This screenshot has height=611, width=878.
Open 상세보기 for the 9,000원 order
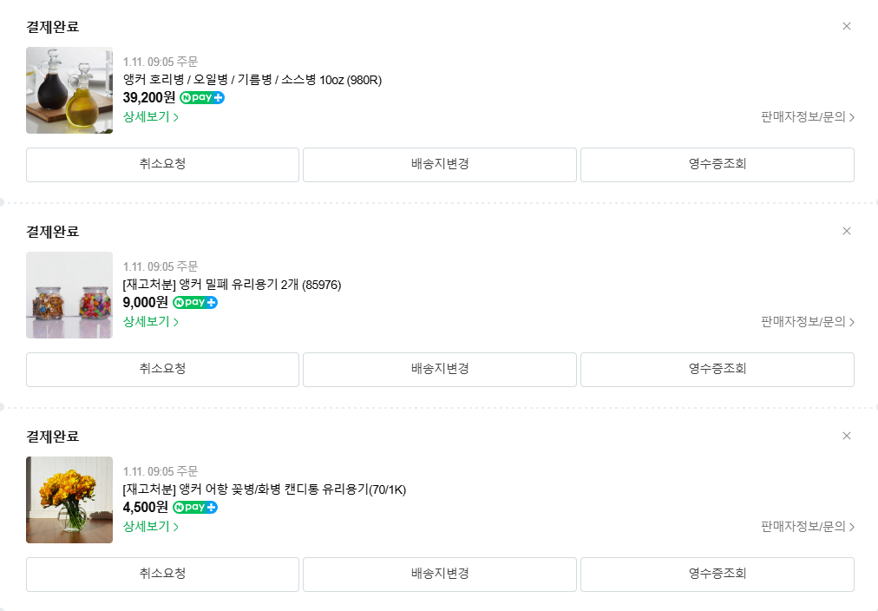point(151,322)
